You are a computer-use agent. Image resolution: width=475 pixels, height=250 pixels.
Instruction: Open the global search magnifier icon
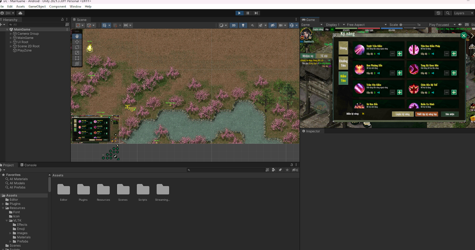point(448,13)
